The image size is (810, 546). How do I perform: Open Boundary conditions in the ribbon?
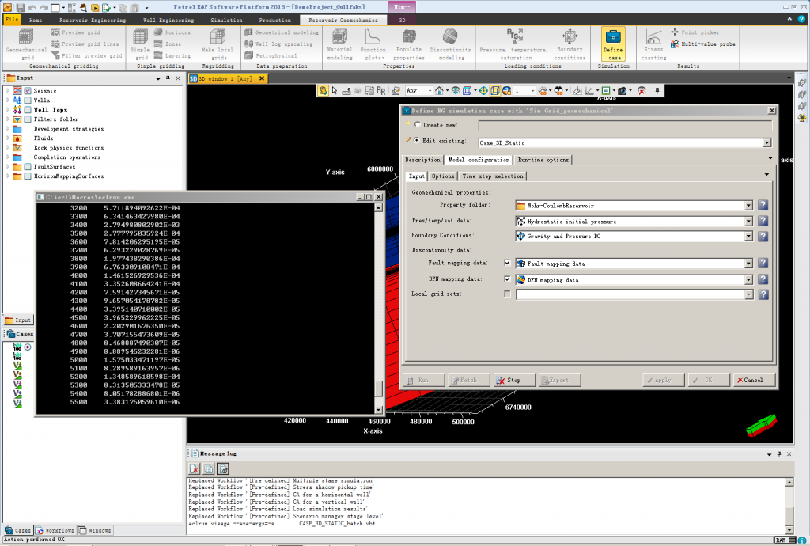point(570,44)
